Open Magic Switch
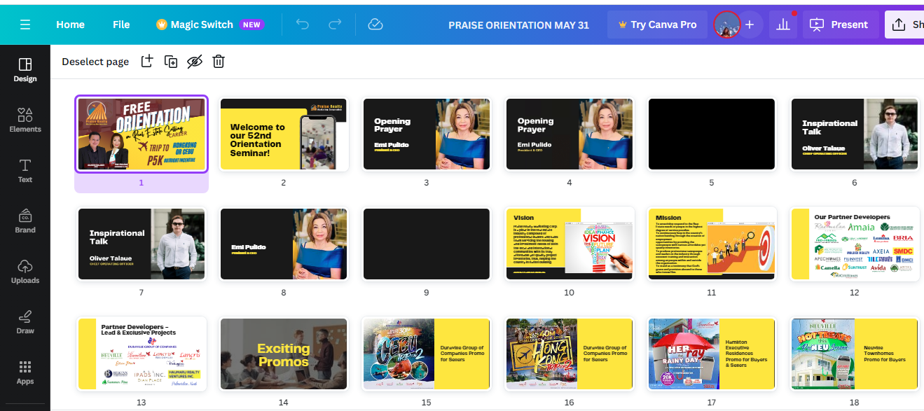The width and height of the screenshot is (924, 411). tap(209, 25)
